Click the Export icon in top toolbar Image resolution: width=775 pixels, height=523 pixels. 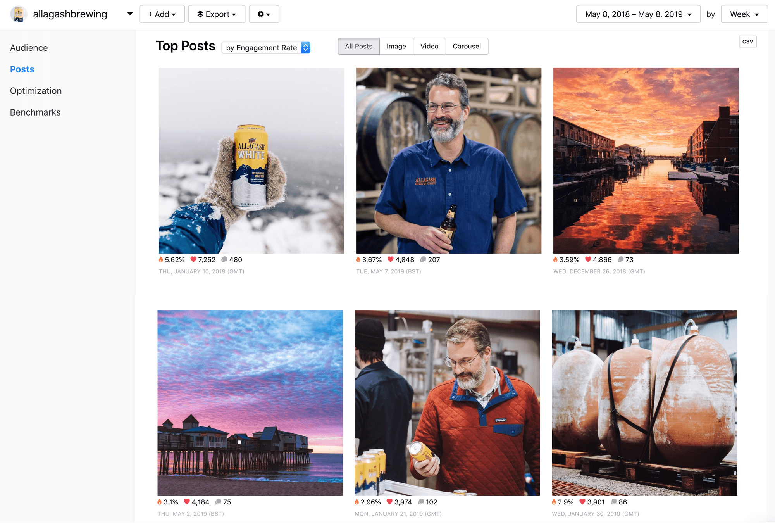[x=216, y=13]
